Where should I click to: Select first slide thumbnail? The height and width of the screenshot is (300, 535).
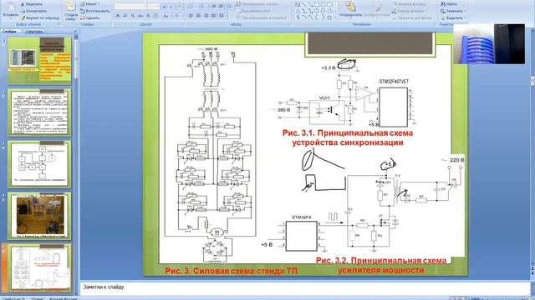pyautogui.click(x=40, y=61)
